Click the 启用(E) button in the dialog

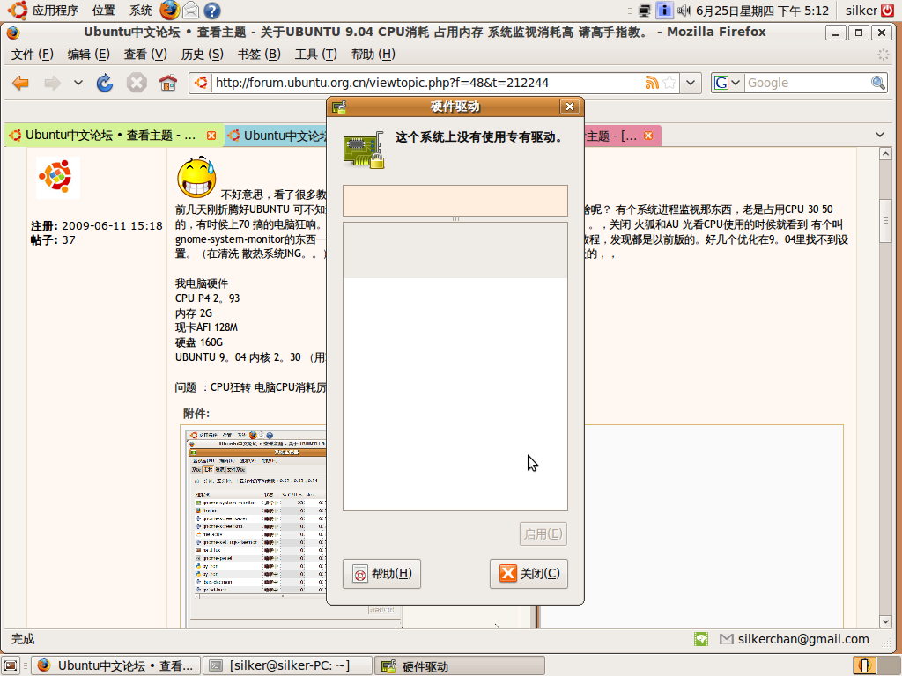click(x=543, y=534)
